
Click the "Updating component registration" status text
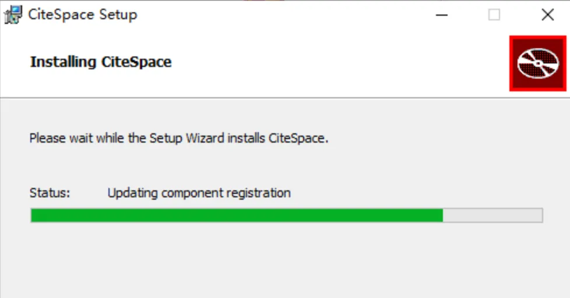tap(199, 193)
